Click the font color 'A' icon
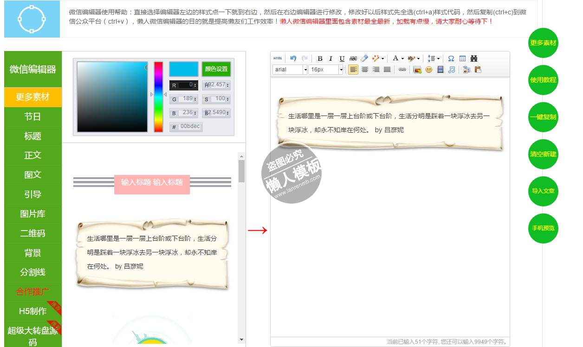Screen dimensions: 583x347 (395, 58)
